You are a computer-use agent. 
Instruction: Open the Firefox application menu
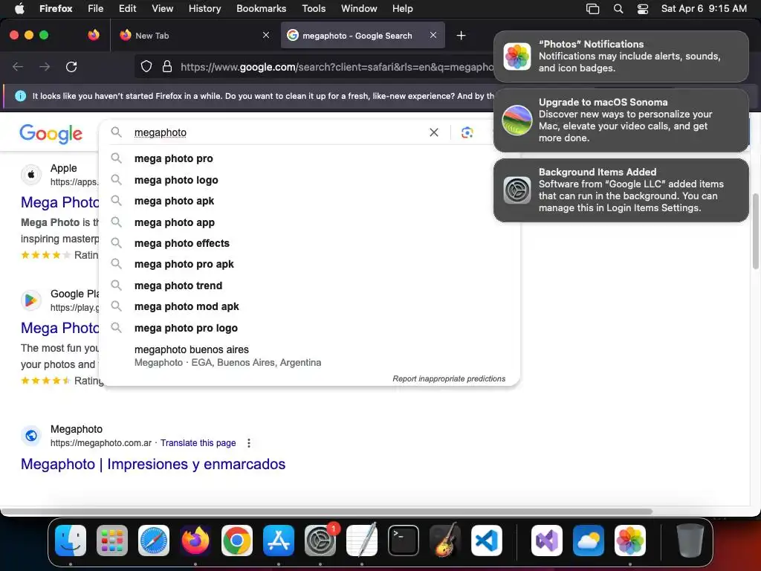pyautogui.click(x=56, y=8)
